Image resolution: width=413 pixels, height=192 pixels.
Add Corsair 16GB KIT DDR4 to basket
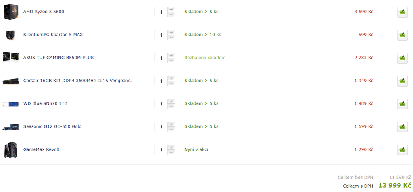[x=402, y=81]
